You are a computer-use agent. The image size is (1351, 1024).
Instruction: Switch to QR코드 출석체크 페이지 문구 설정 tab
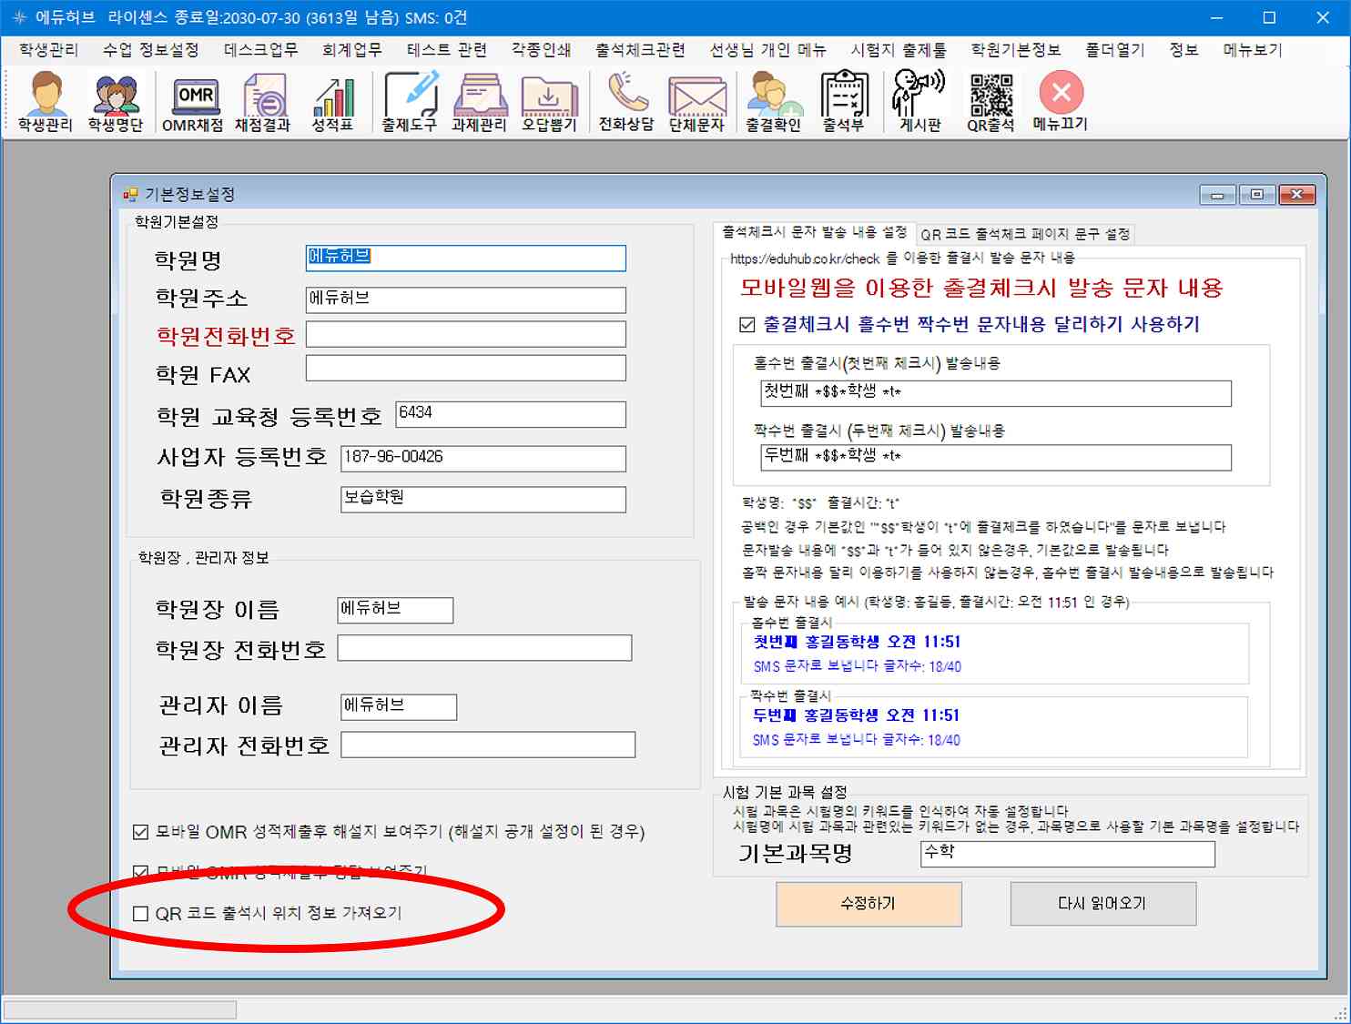click(1025, 235)
